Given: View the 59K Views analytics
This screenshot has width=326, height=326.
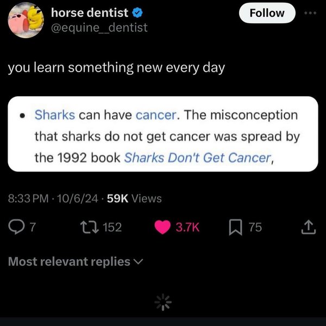Looking at the screenshot, I should (134, 198).
